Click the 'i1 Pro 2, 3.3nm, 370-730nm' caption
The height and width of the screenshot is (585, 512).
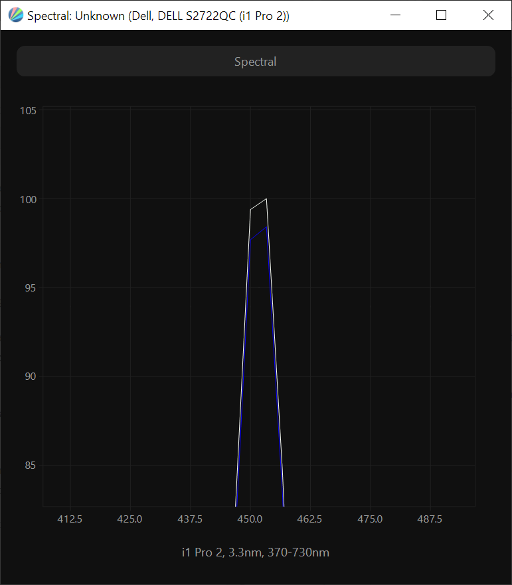tap(256, 552)
